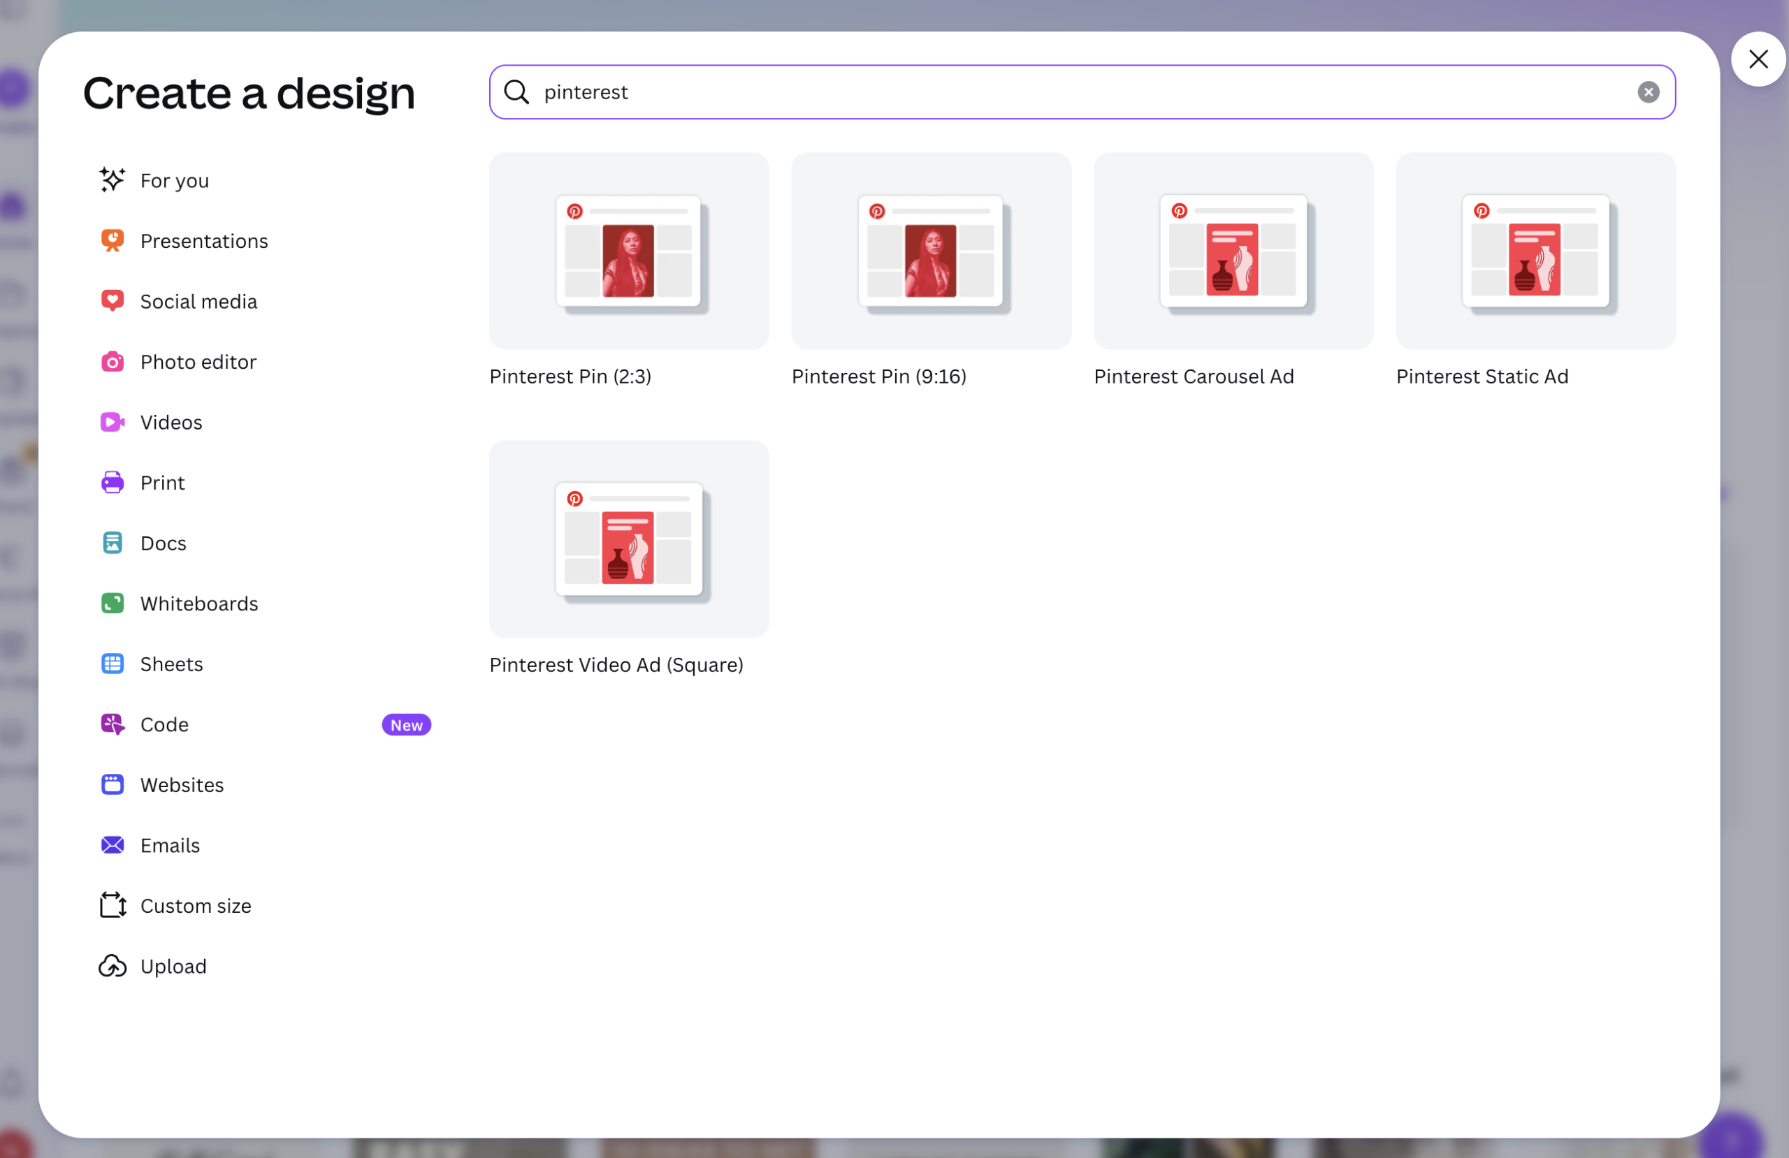Select the Social media category
Screen dimensions: 1789x1158
[198, 301]
